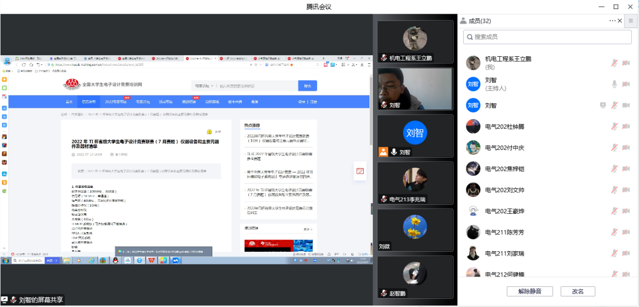Click screen-share icon in 刘智 member row
This screenshot has height=307, width=639.
[603, 105]
